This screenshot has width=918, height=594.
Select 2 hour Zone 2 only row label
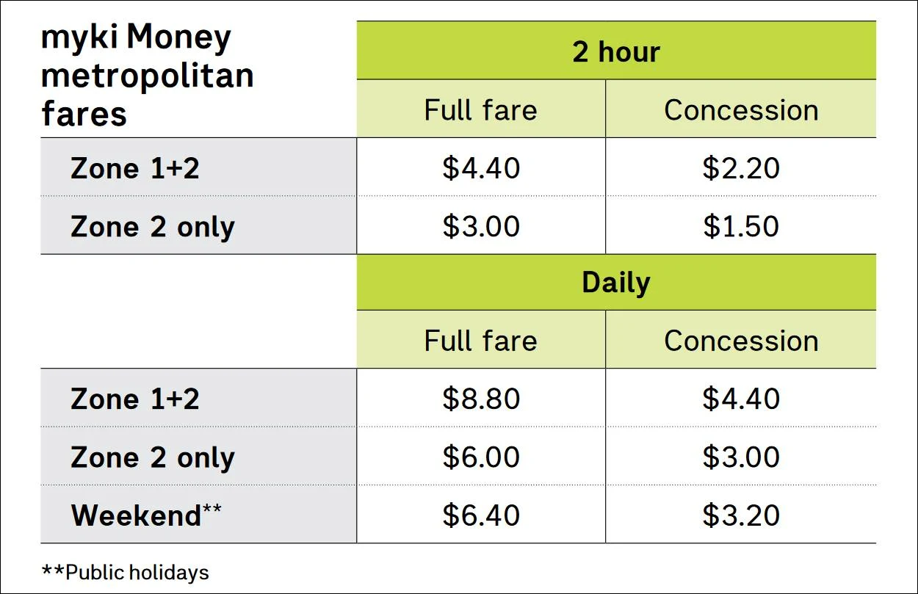(x=153, y=226)
